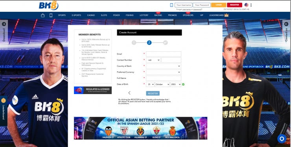
Task: Open the SPORTS menu
Action: tap(62, 15)
